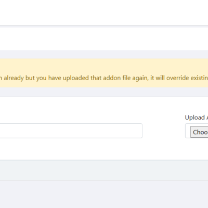Click the phrase "it will" in the alert
Image resolution: width=208 pixels, height=208 pixels.
tap(158, 78)
